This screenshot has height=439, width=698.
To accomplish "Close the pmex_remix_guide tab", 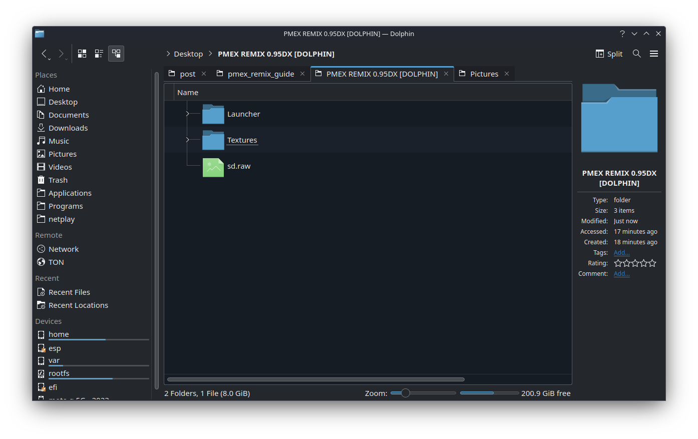I will click(x=302, y=74).
